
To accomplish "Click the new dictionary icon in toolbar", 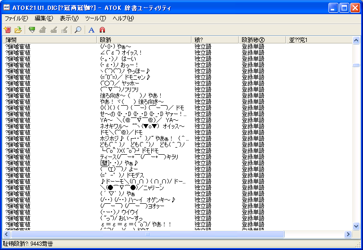I will (7, 30).
